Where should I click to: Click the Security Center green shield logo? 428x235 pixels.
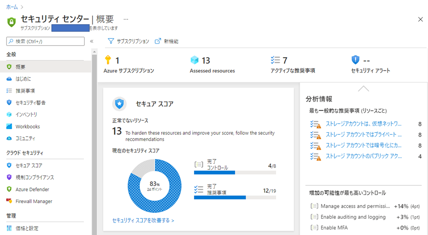(x=12, y=22)
